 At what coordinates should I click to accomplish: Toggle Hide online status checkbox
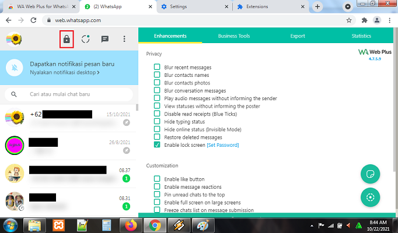point(157,129)
